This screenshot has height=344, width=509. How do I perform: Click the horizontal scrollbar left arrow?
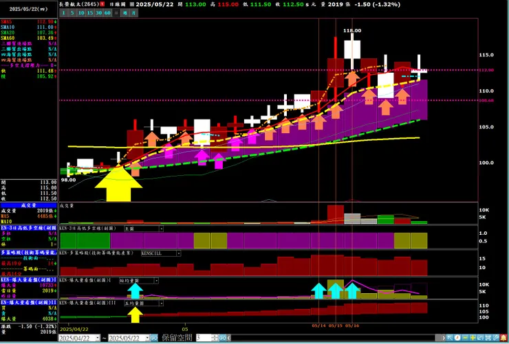[x=229, y=338]
